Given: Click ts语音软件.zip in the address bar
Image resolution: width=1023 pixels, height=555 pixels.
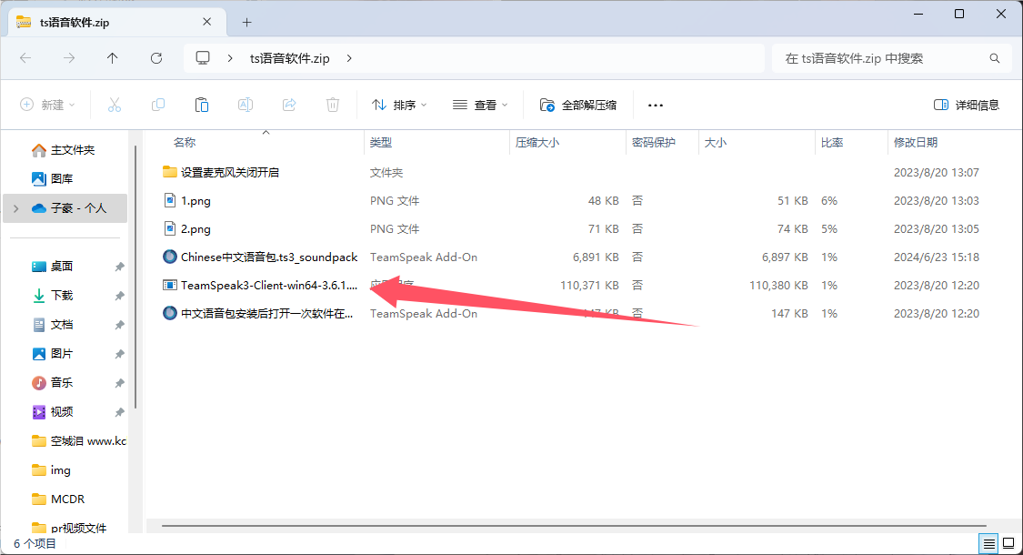Looking at the screenshot, I should 290,58.
